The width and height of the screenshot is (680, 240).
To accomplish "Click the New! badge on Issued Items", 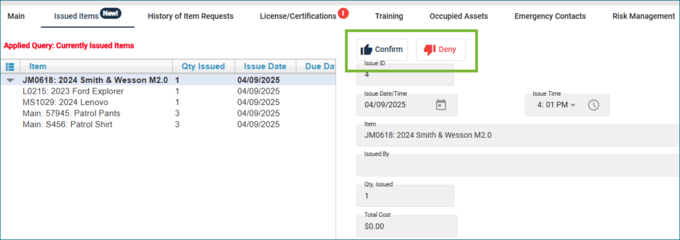I will point(111,13).
